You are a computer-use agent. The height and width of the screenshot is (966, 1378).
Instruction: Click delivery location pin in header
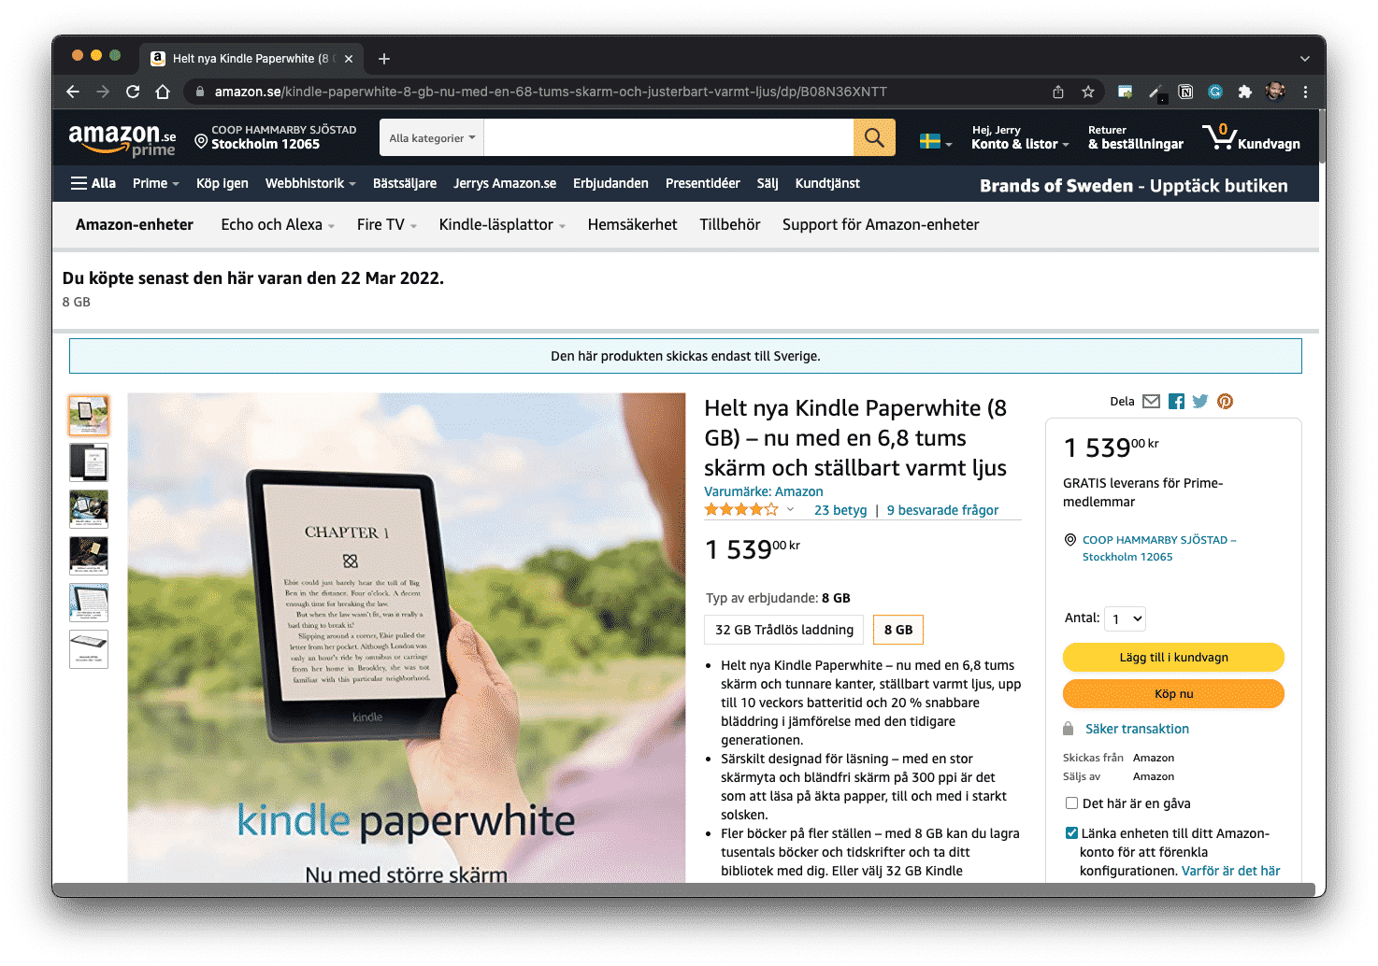[x=201, y=142]
